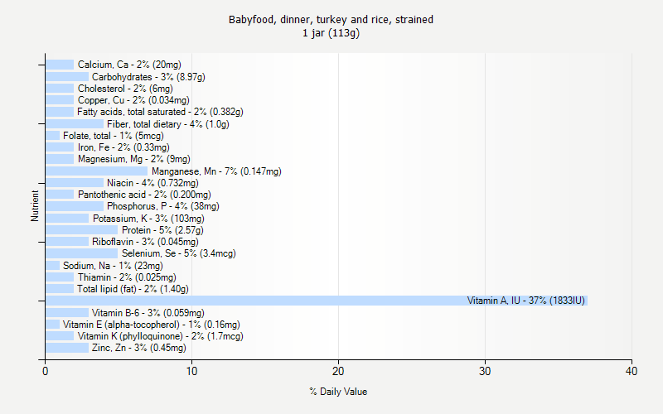Click the x-axis tick label "20"

[x=338, y=371]
